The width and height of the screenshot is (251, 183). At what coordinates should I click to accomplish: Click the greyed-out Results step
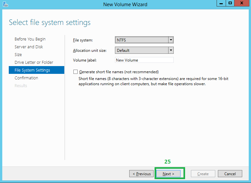point(21,86)
